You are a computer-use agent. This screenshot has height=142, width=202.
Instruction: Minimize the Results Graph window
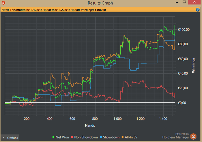(x=177, y=2)
